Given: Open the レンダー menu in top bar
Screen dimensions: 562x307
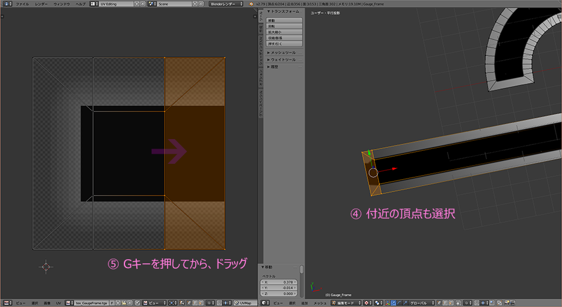Looking at the screenshot, I should [41, 4].
